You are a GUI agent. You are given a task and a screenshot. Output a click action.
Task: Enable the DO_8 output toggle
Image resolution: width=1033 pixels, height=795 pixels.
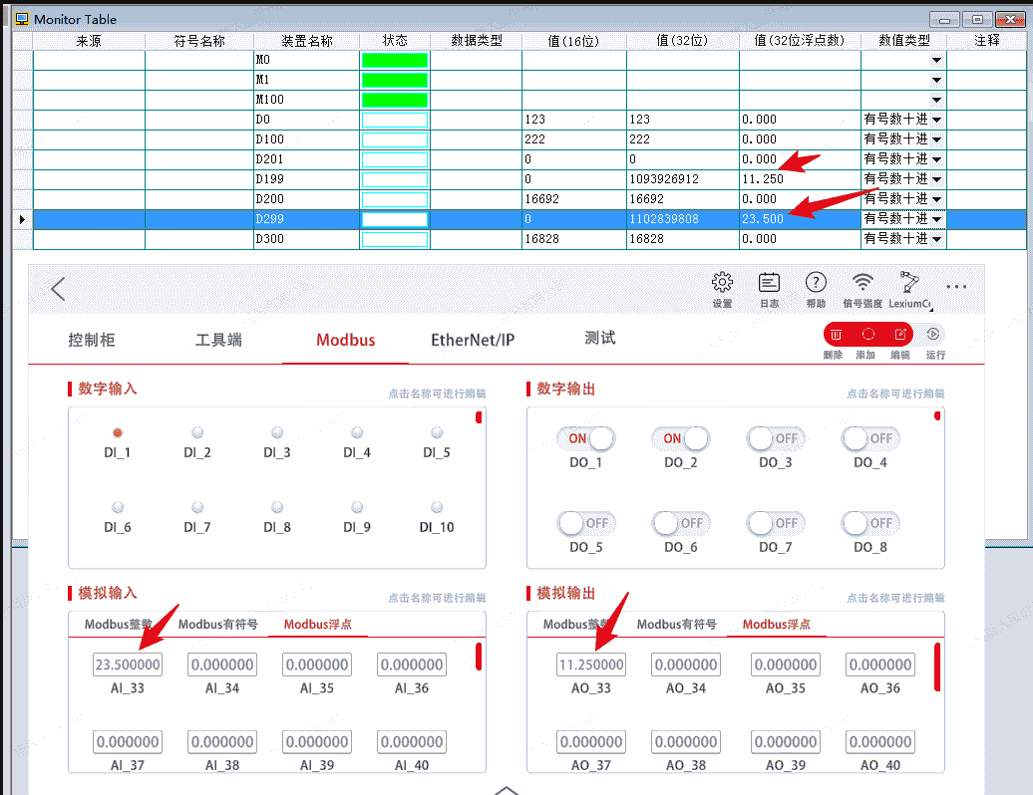click(870, 523)
